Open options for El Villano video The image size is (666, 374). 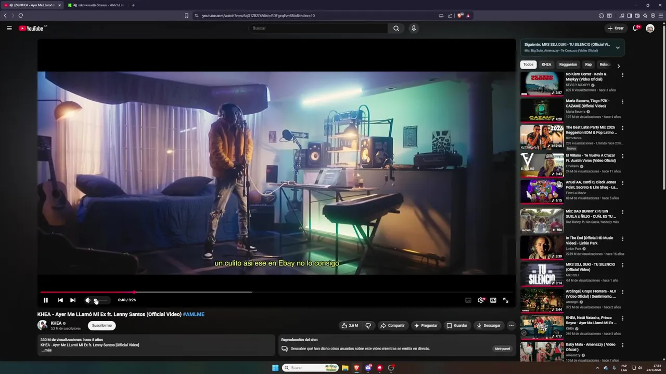622,156
